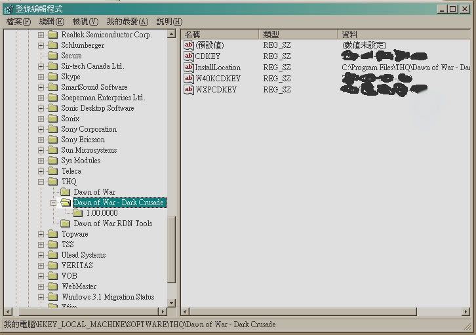
Task: Click the Sony Ericsson folder icon
Action: point(53,140)
